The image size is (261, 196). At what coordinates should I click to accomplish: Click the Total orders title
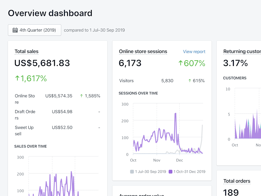pyautogui.click(x=237, y=181)
